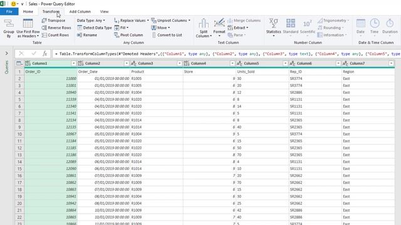Image resolution: width=401 pixels, height=225 pixels.
Task: Click the Order_Date cell
Action: click(104, 72)
